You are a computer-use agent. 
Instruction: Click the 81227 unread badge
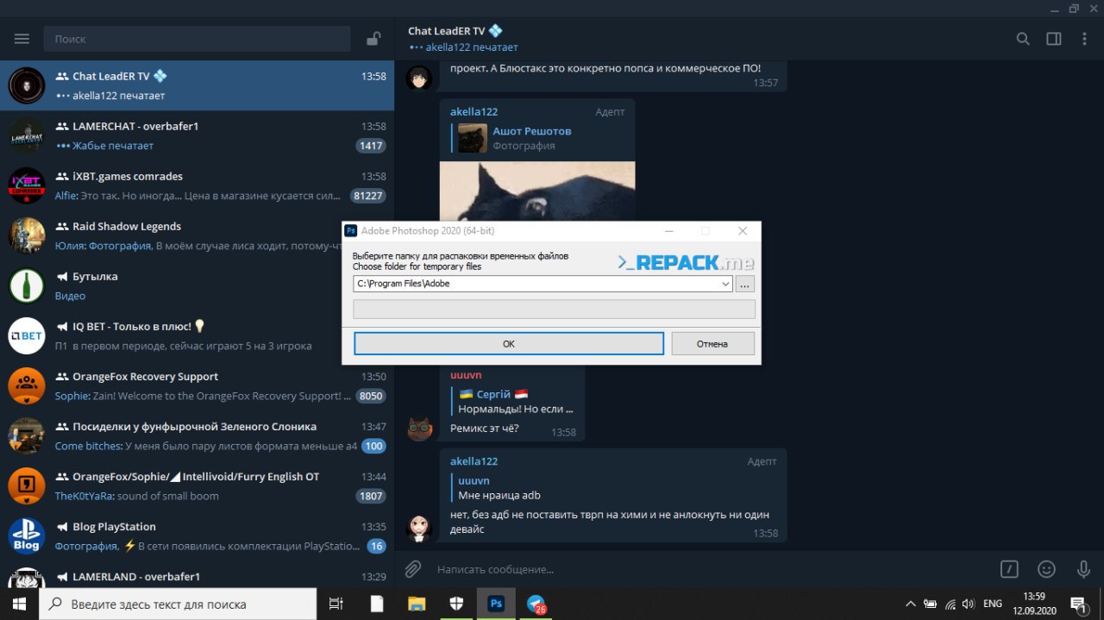coord(368,196)
